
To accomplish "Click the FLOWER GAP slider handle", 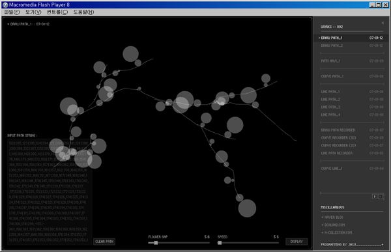I will (x=156, y=243).
